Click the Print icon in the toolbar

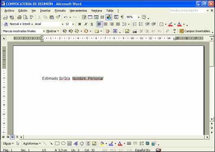pyautogui.click(x=19, y=17)
